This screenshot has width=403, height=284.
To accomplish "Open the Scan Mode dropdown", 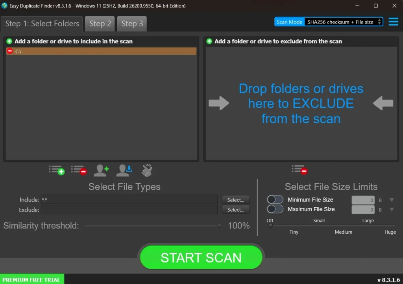I will (343, 22).
